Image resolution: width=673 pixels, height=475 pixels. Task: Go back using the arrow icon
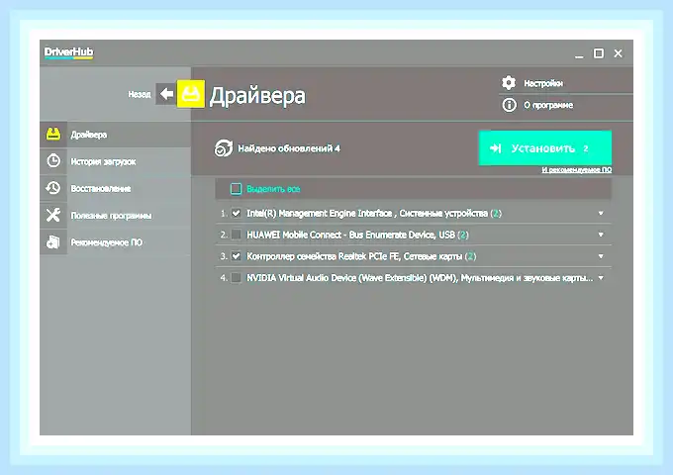click(x=166, y=94)
